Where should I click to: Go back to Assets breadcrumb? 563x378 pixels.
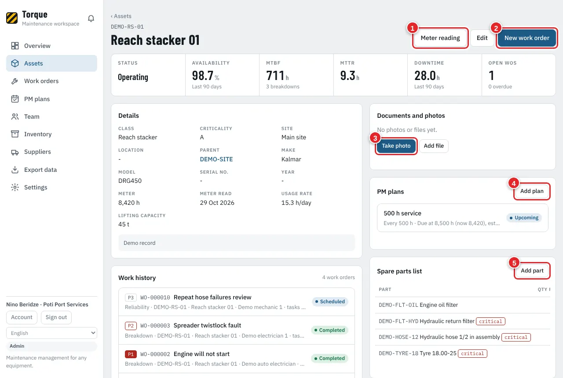(121, 16)
